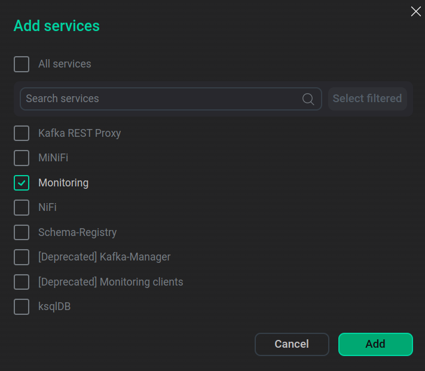Viewport: 425px width, 371px height.
Task: Click the search magnifier icon
Action: click(x=308, y=99)
